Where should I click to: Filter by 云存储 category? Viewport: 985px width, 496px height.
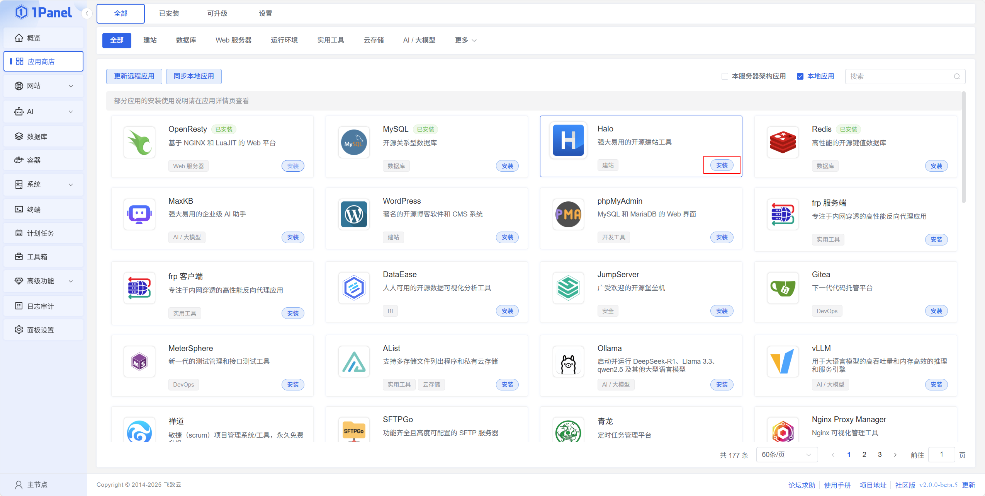[374, 40]
